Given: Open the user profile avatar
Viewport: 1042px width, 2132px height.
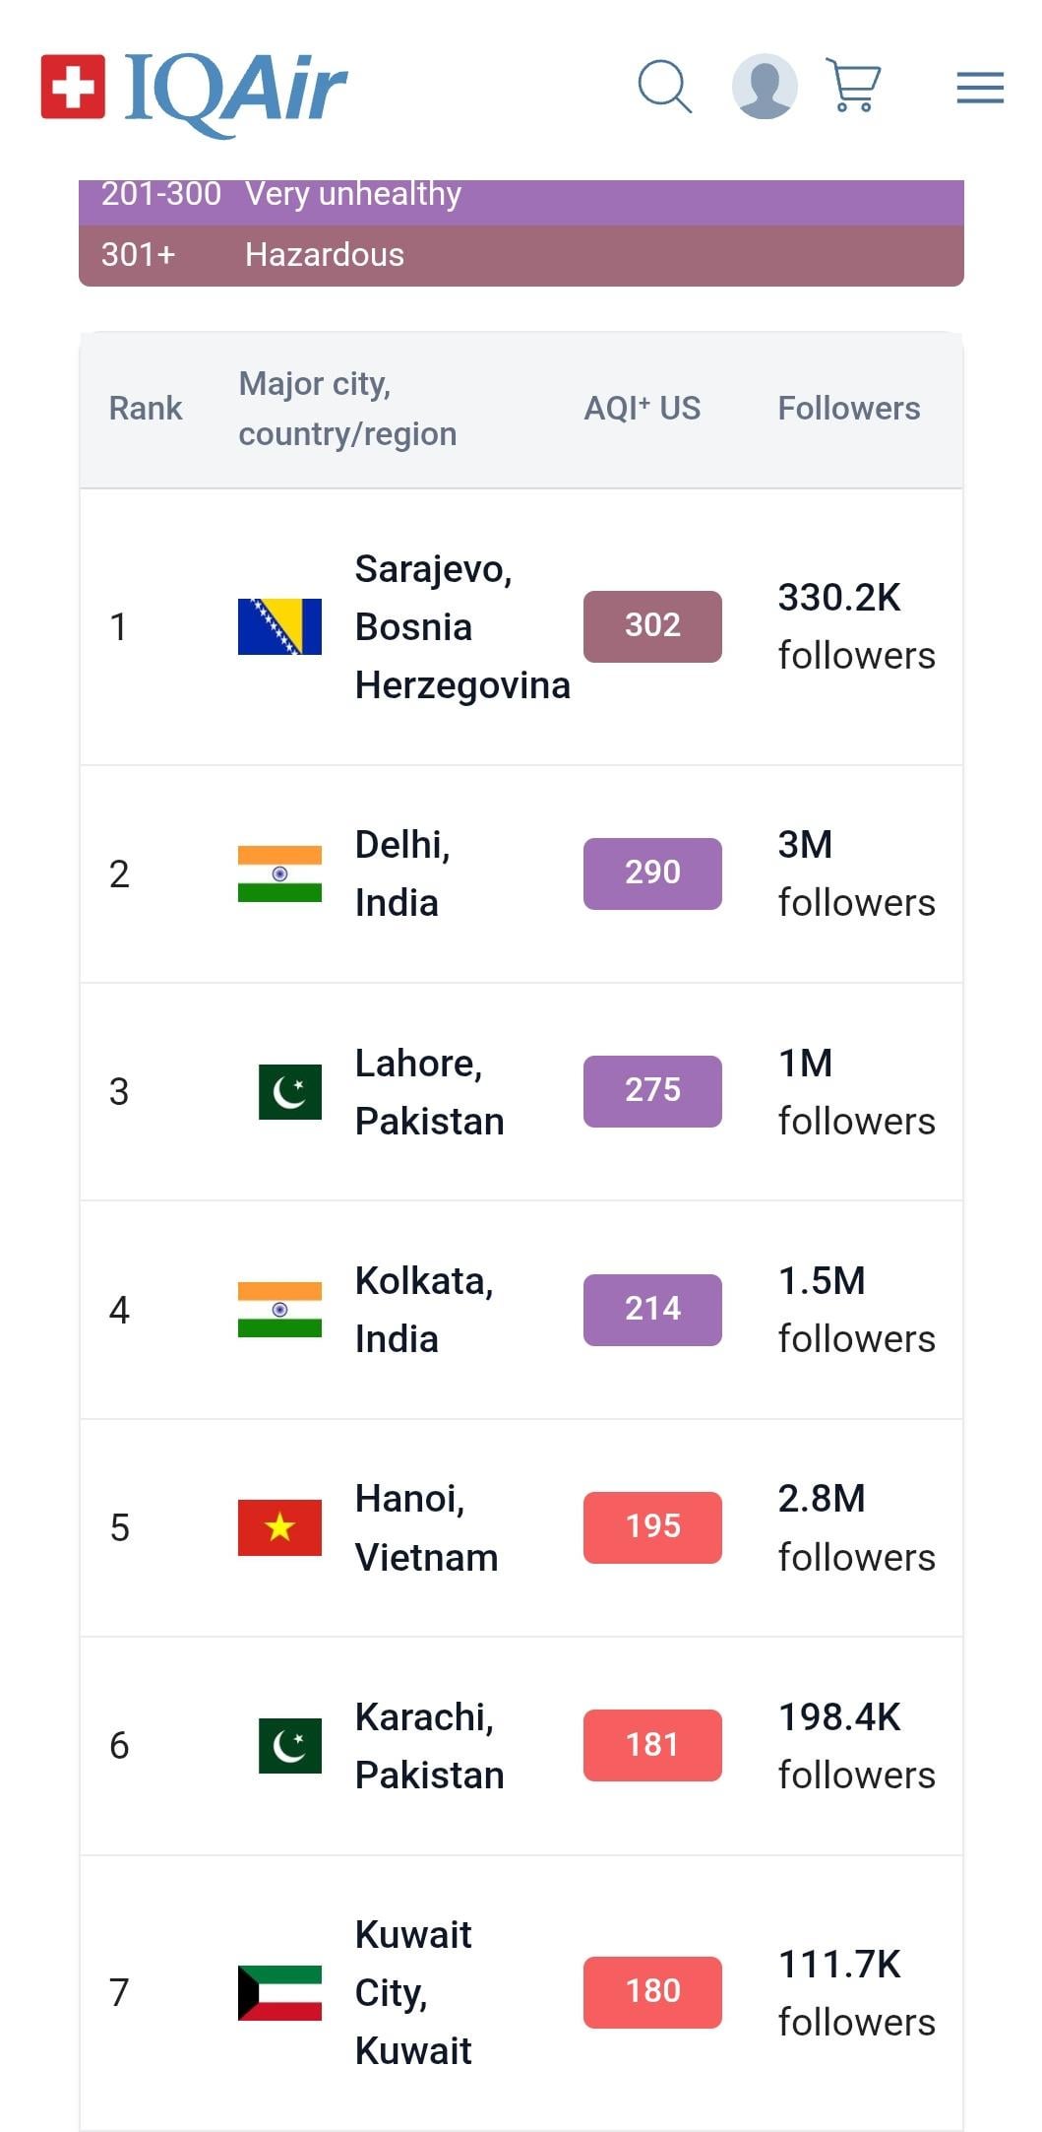Looking at the screenshot, I should (x=765, y=87).
